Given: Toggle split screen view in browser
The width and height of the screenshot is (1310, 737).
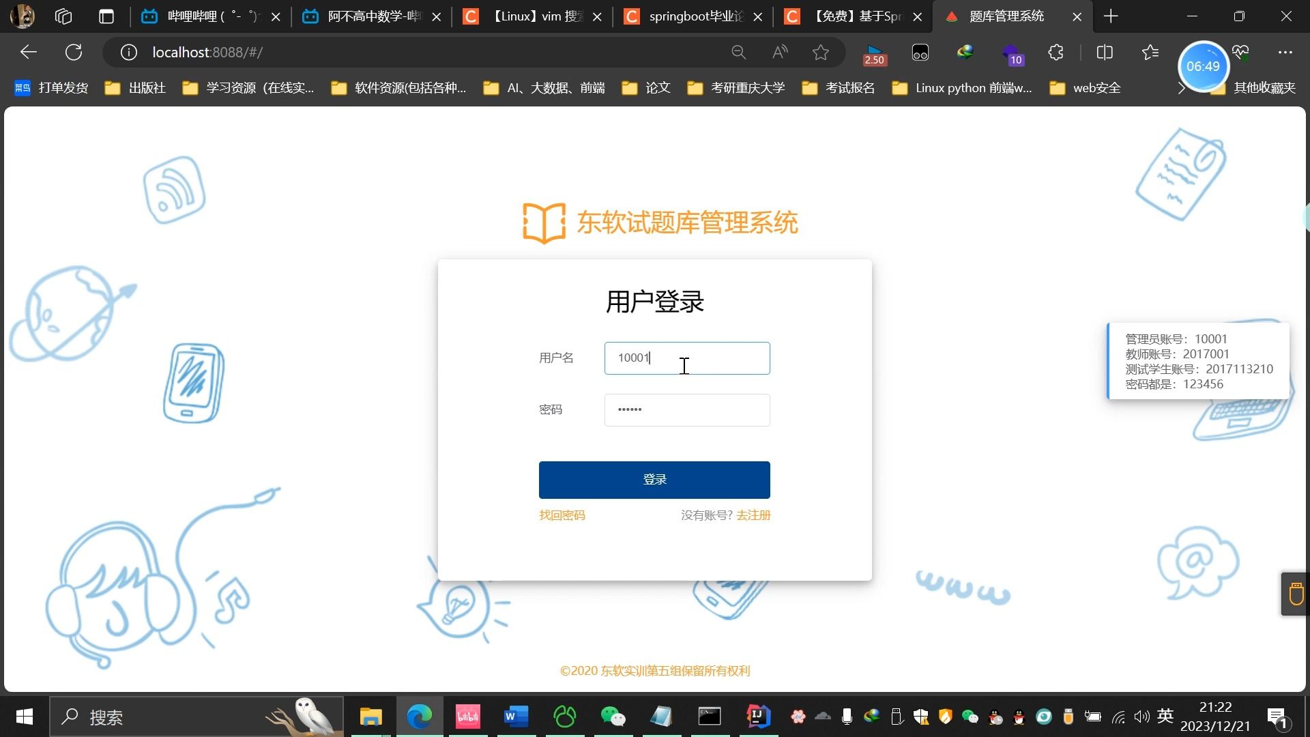Looking at the screenshot, I should tap(1104, 53).
